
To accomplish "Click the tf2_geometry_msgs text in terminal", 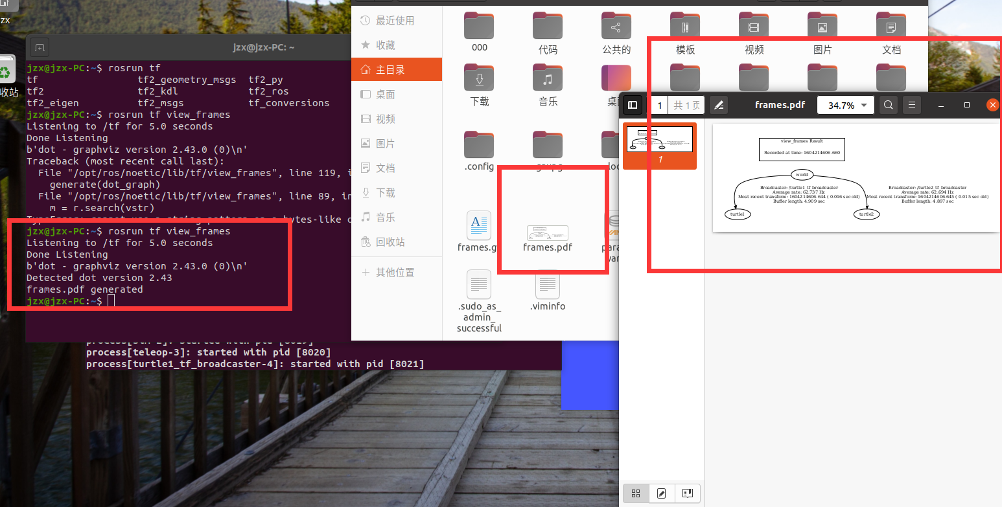I will [187, 80].
